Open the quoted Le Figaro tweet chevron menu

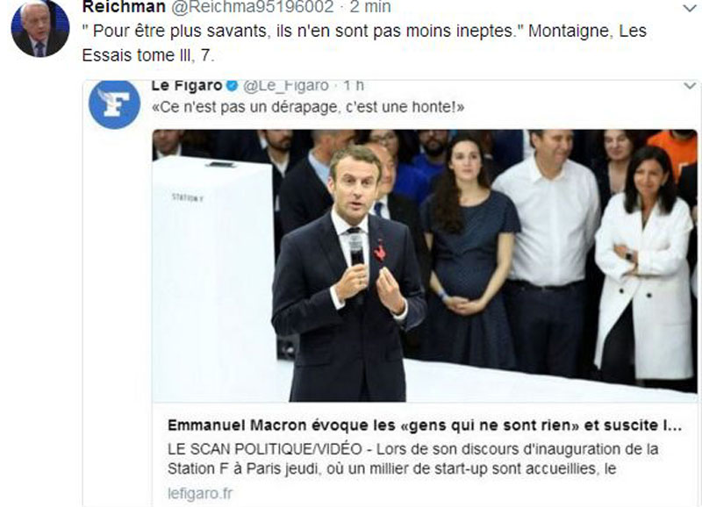click(690, 85)
